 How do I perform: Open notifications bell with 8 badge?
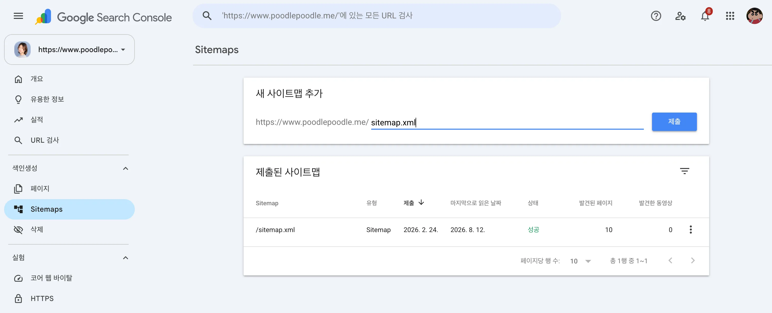pos(705,15)
